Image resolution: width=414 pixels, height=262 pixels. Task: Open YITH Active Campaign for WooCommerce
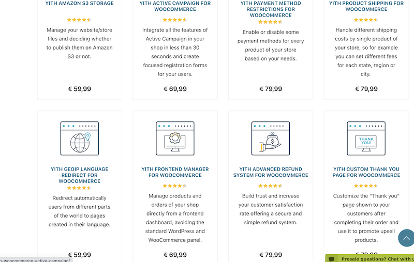[175, 6]
